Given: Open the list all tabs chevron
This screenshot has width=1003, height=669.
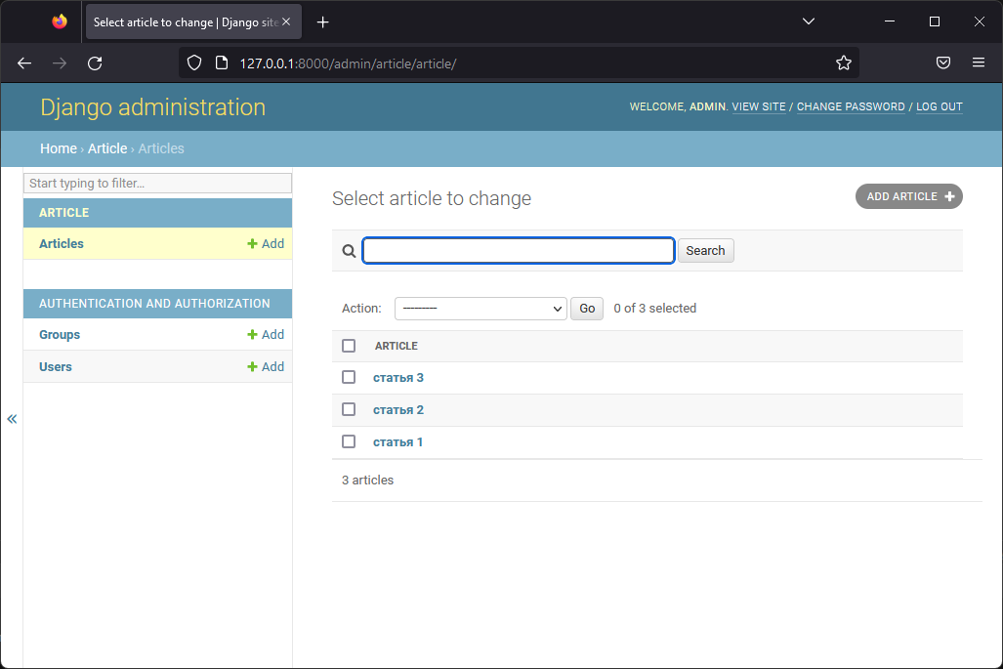Looking at the screenshot, I should pos(809,21).
